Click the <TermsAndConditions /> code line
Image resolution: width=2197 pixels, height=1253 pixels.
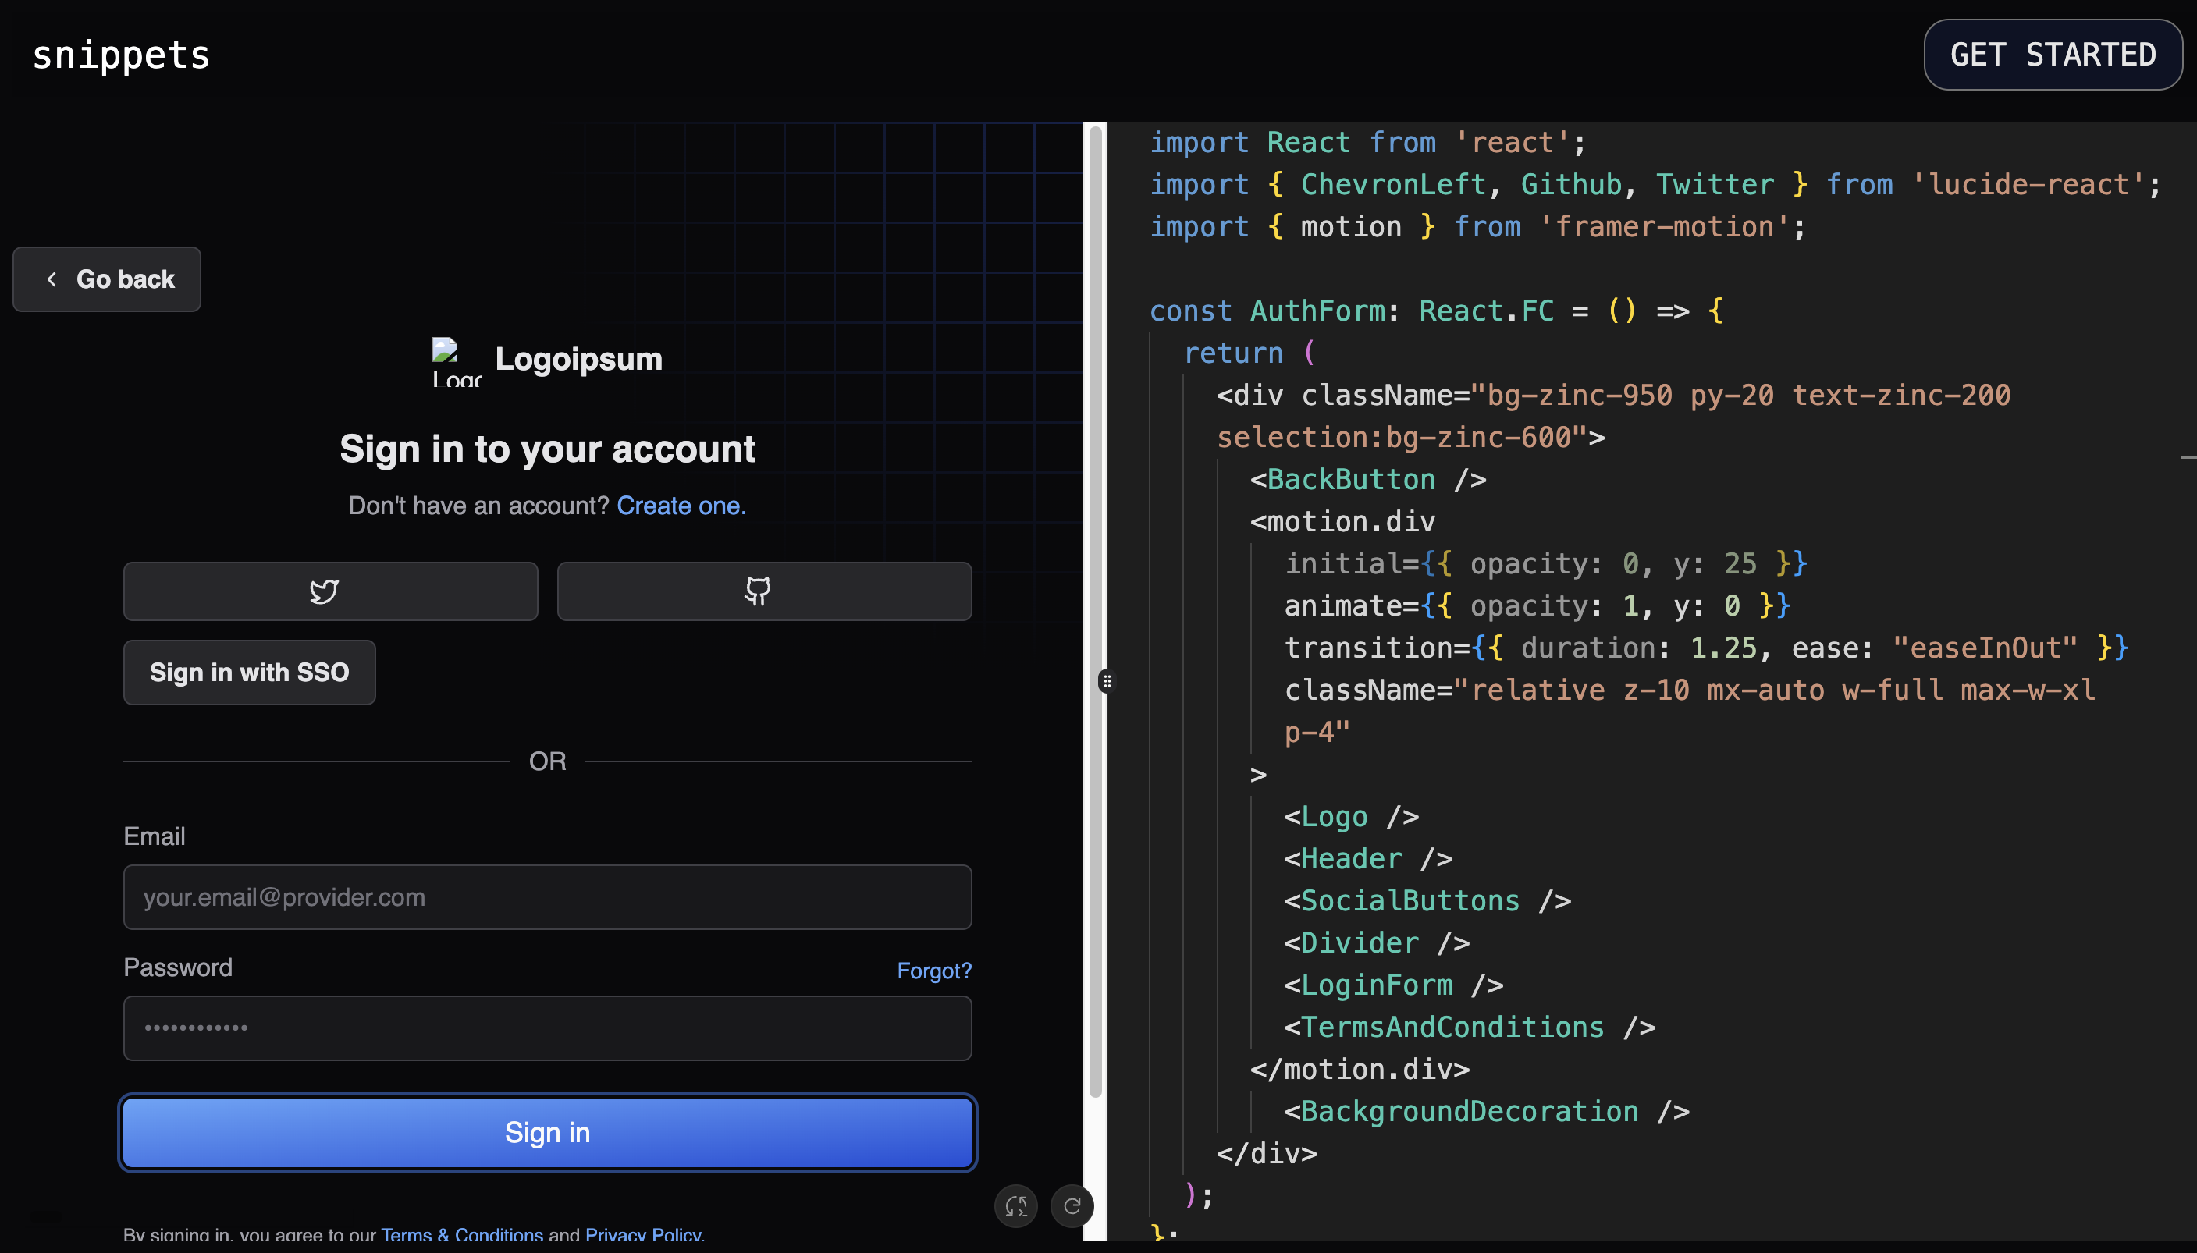(1470, 1027)
